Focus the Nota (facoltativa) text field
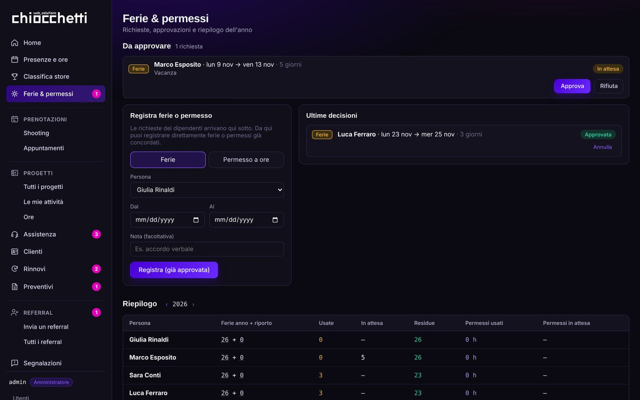This screenshot has width=640, height=400. [x=207, y=249]
